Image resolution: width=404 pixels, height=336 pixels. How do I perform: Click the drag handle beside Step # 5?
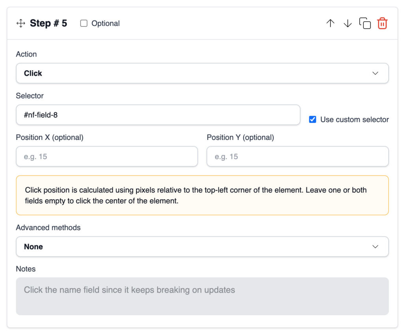coord(21,24)
